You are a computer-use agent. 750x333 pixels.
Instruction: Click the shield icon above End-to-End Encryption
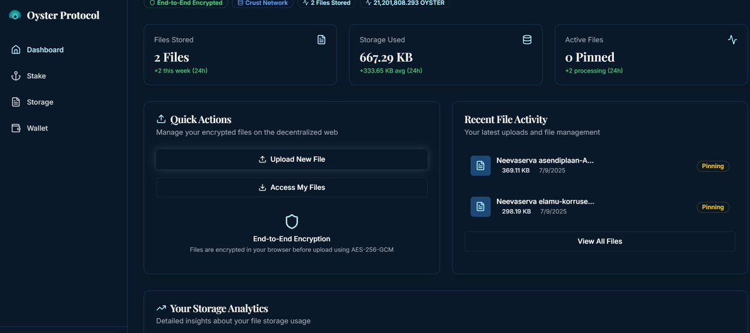click(x=292, y=221)
